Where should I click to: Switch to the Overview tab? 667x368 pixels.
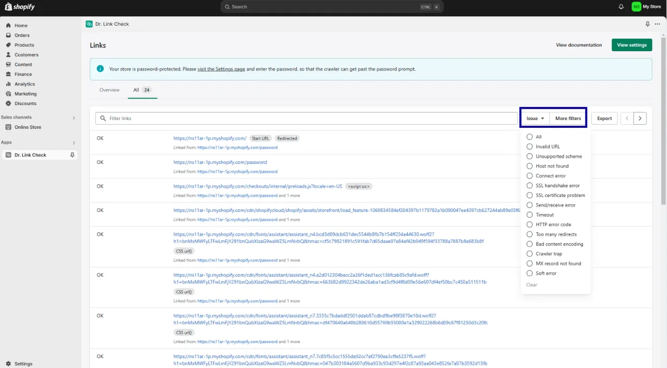point(109,90)
